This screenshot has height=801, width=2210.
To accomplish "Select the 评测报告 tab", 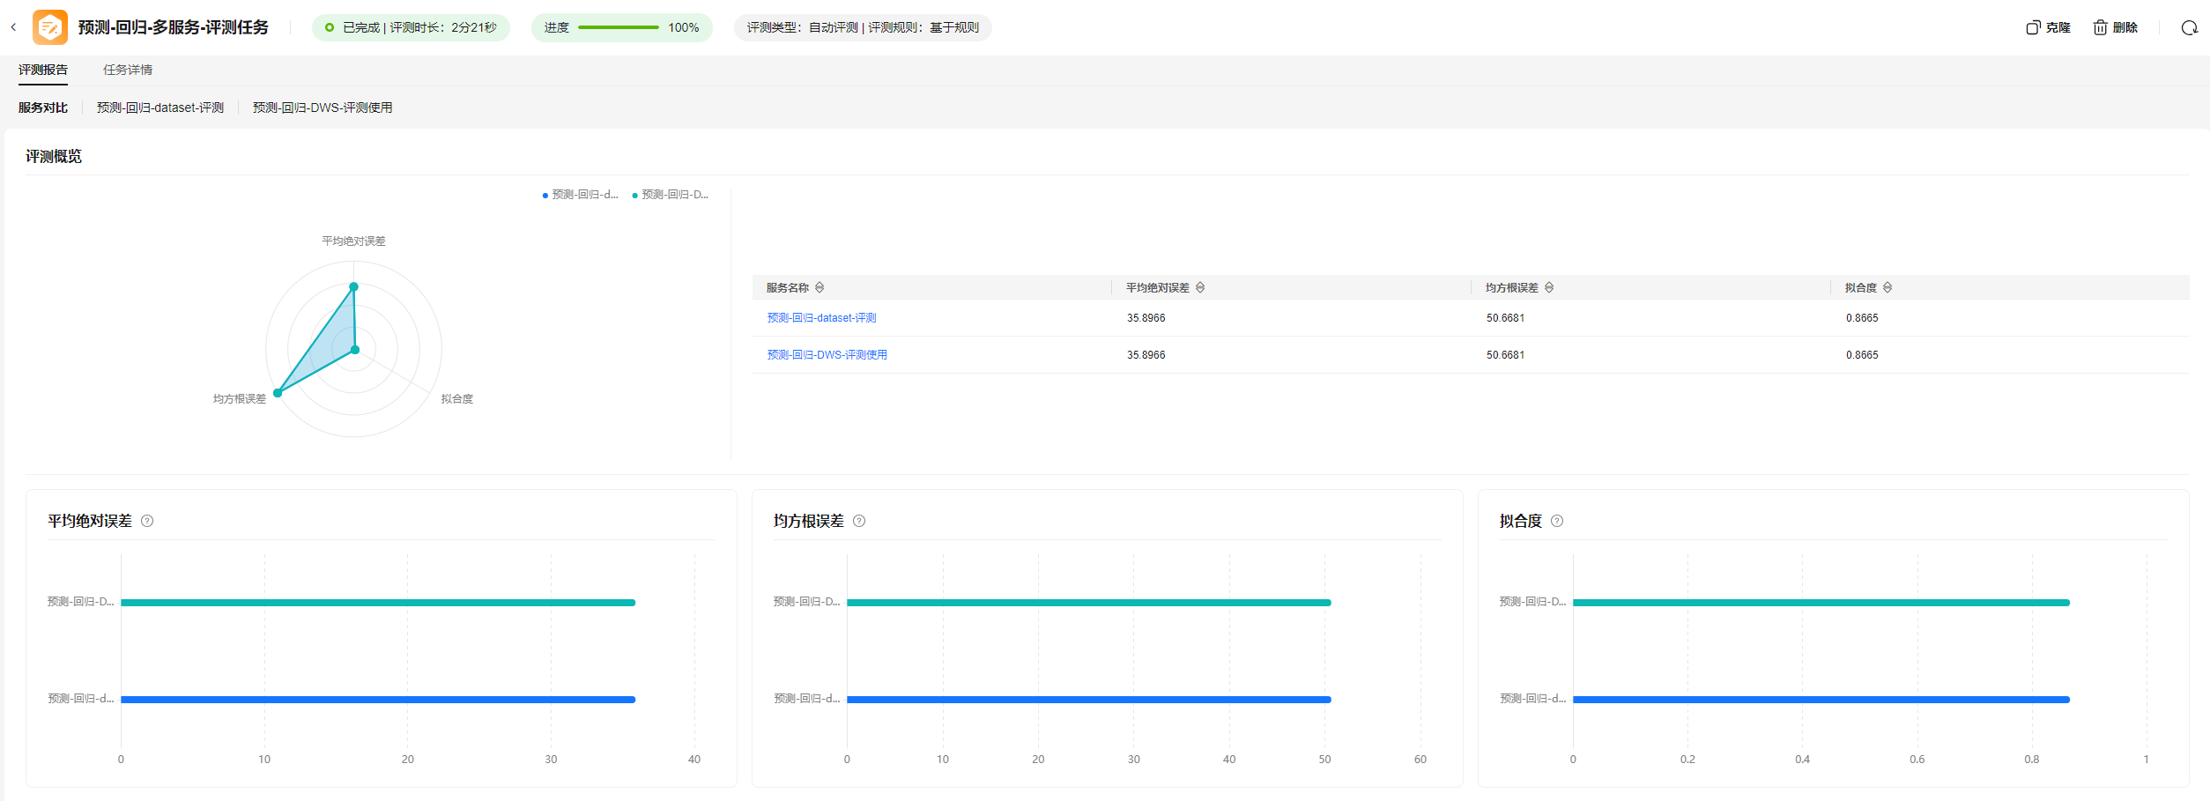I will 43,70.
